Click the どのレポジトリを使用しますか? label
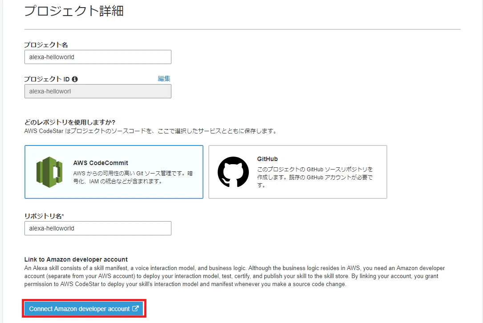This screenshot has height=323, width=483. (x=70, y=122)
